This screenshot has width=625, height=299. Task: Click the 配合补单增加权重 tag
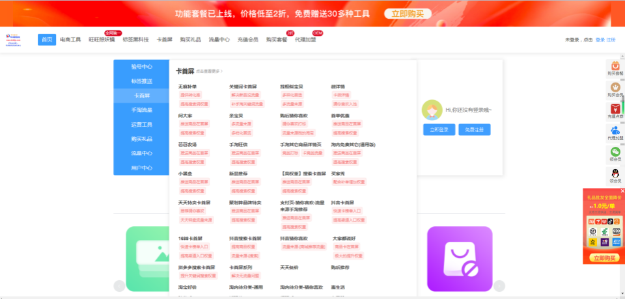click(x=349, y=182)
